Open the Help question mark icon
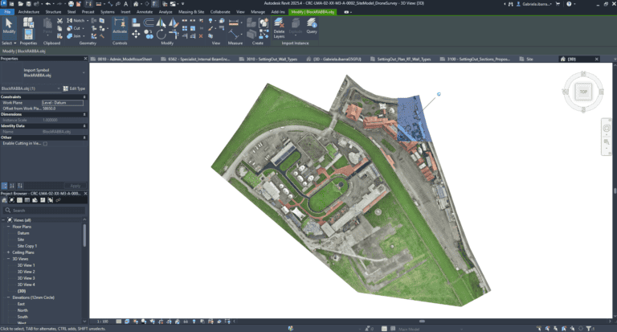The image size is (617, 332). [569, 3]
